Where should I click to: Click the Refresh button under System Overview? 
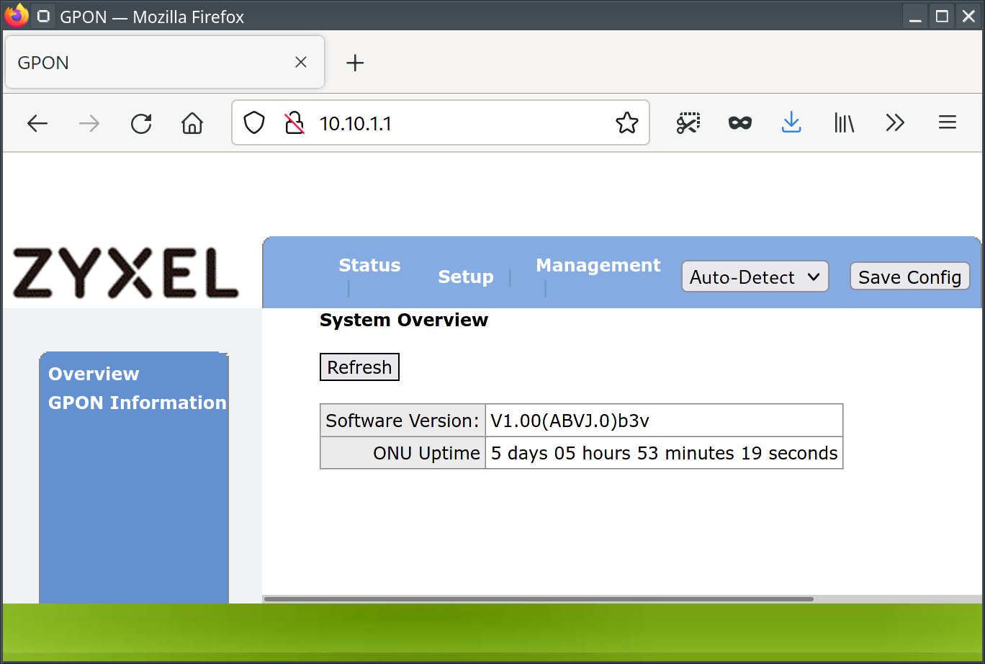pos(359,367)
